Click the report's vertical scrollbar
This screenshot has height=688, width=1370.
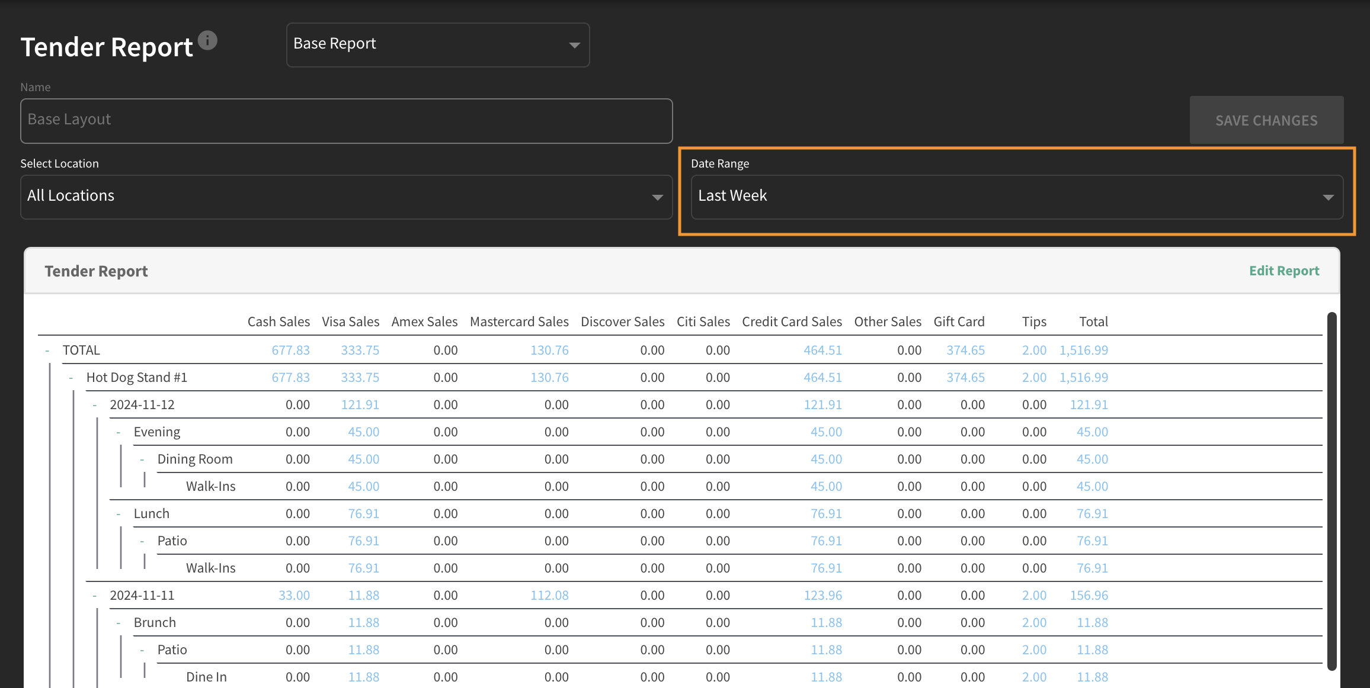pyautogui.click(x=1331, y=491)
